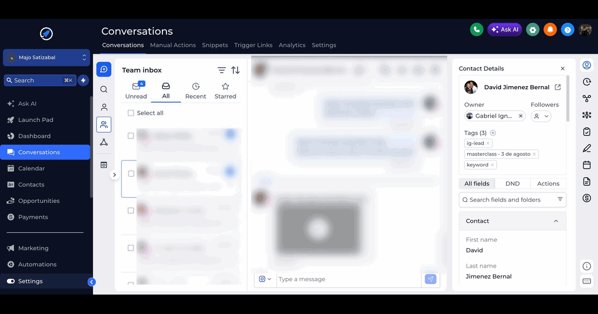Click the lightning quick-actions icon beside Search
598x314 pixels.
point(83,80)
